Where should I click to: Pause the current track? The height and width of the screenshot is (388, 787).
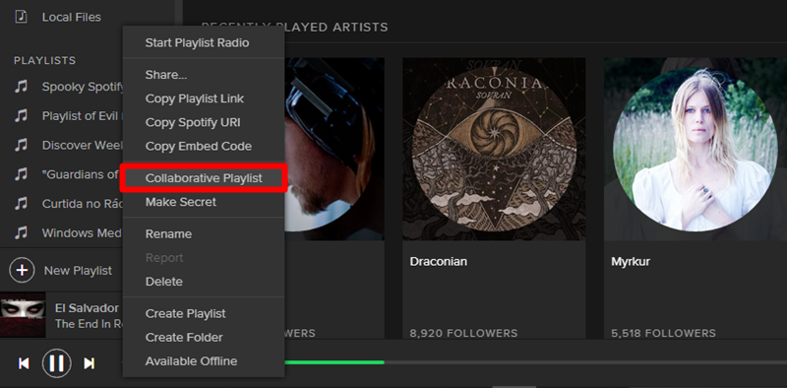(57, 362)
